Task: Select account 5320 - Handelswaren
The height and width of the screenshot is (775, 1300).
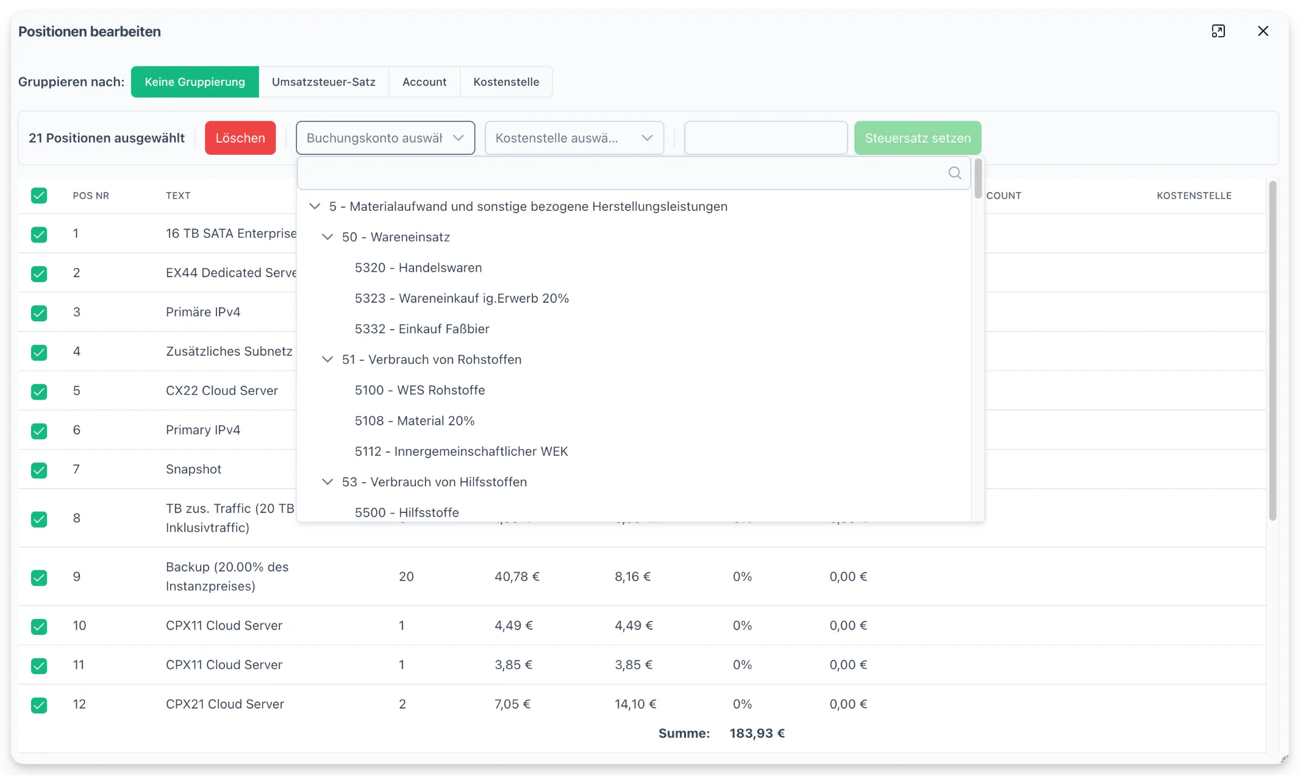Action: pyautogui.click(x=418, y=268)
